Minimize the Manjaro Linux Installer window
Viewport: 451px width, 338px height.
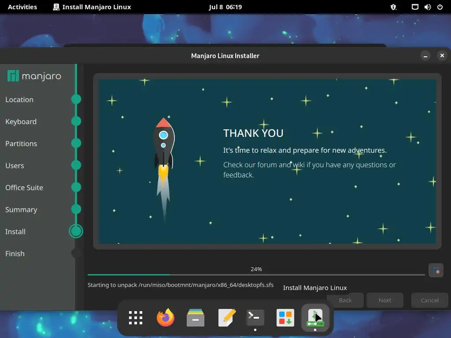click(425, 55)
